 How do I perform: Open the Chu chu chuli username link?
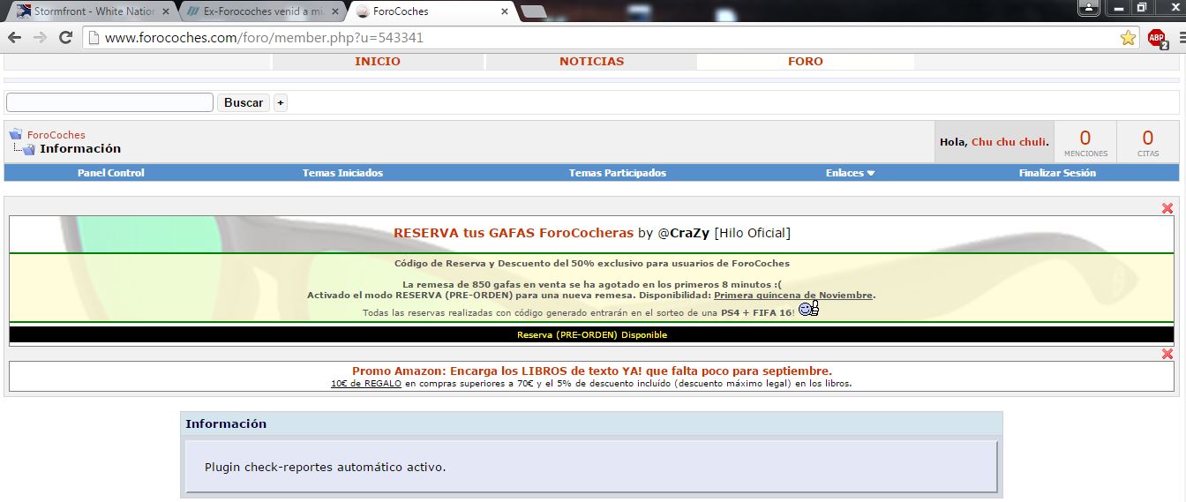(x=1009, y=142)
